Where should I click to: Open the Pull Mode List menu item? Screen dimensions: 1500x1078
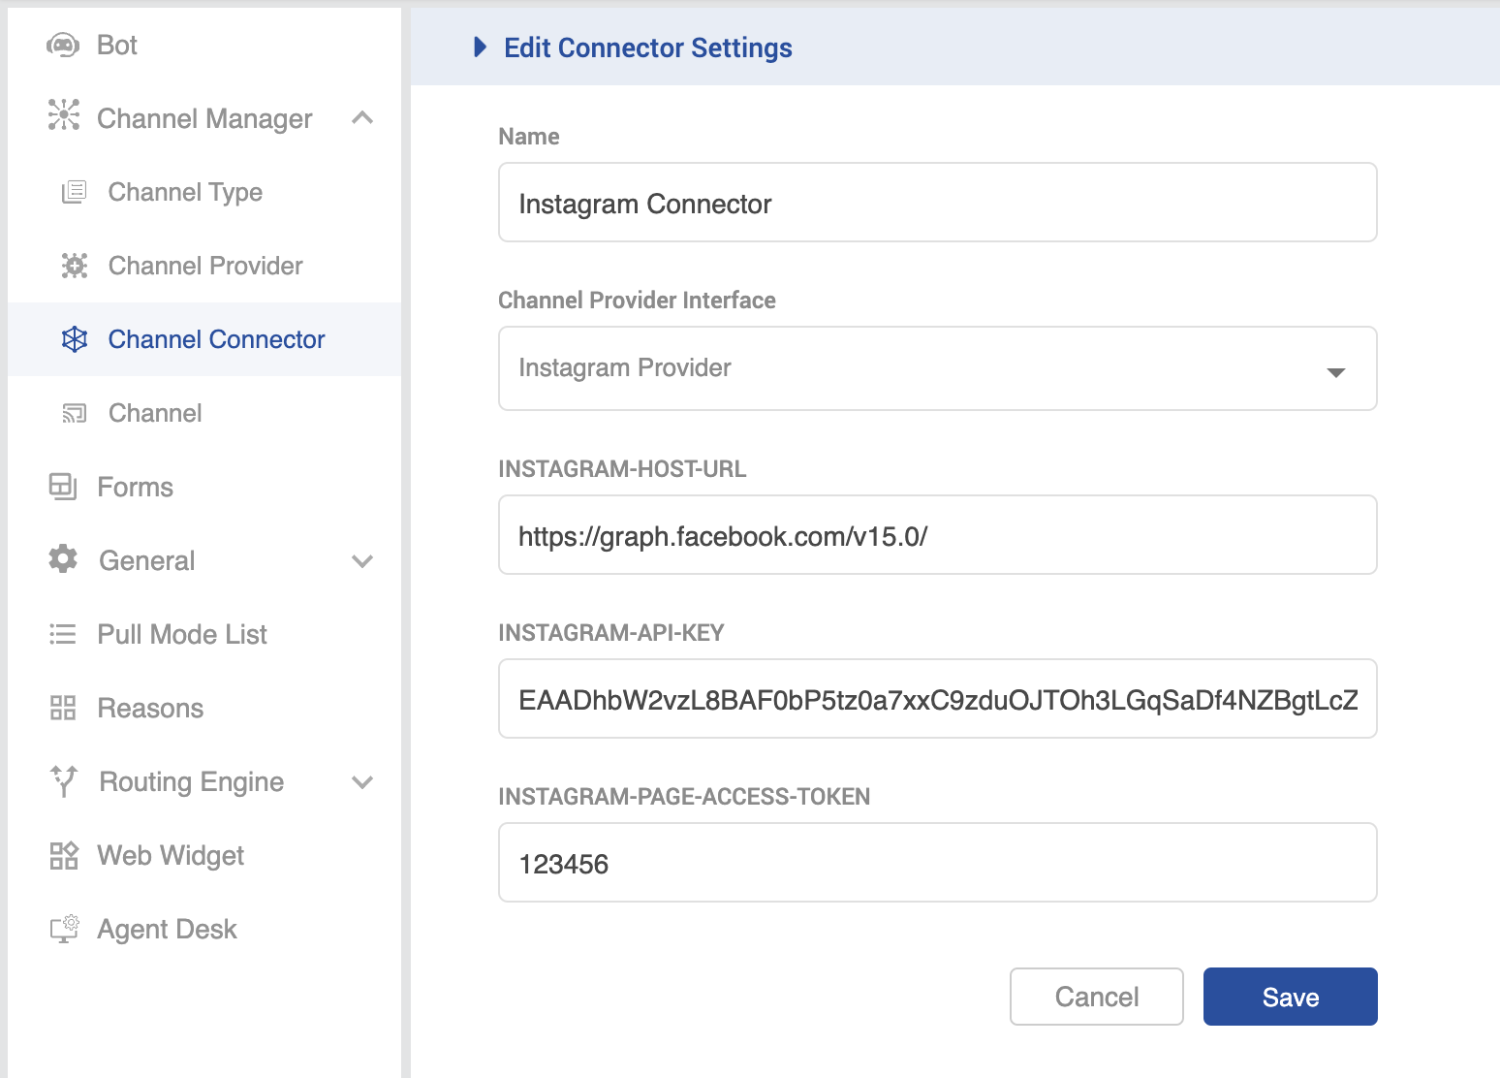[x=182, y=634]
